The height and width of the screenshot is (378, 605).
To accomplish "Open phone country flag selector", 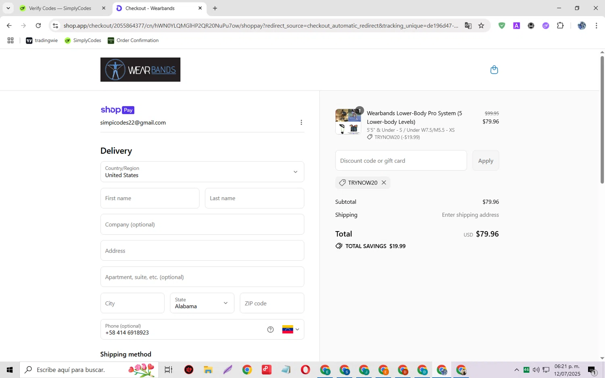I will 291,330.
